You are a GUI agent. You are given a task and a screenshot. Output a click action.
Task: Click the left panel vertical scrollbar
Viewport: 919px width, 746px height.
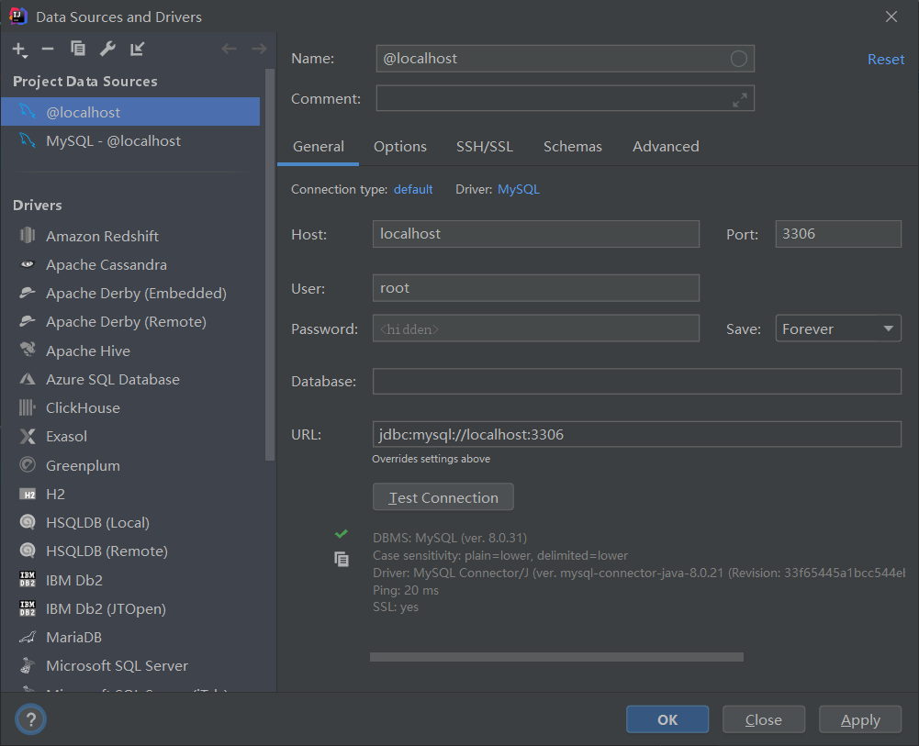[270, 264]
